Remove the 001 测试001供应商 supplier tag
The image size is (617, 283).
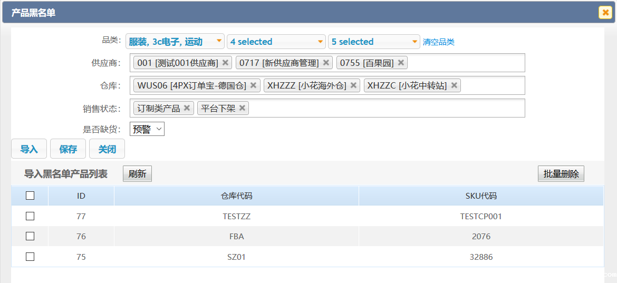[226, 63]
